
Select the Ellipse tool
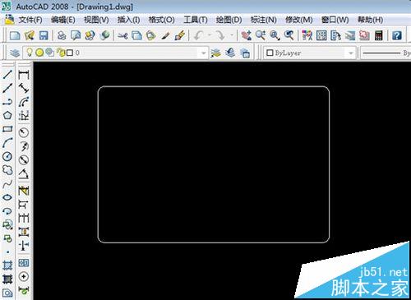tap(7, 197)
